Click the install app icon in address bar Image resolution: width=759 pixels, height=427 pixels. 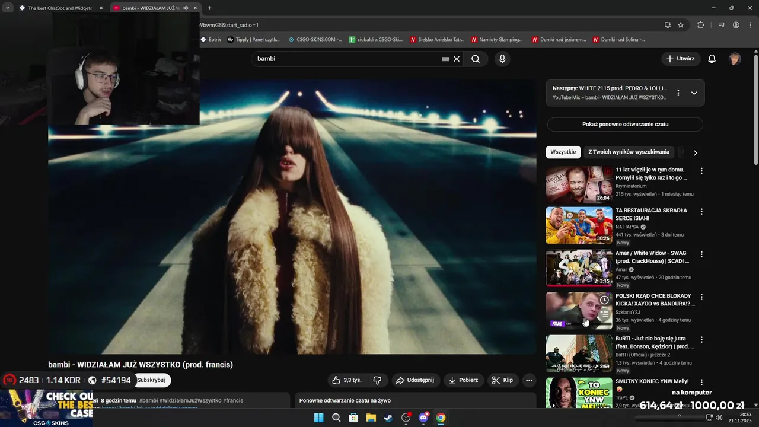click(668, 25)
